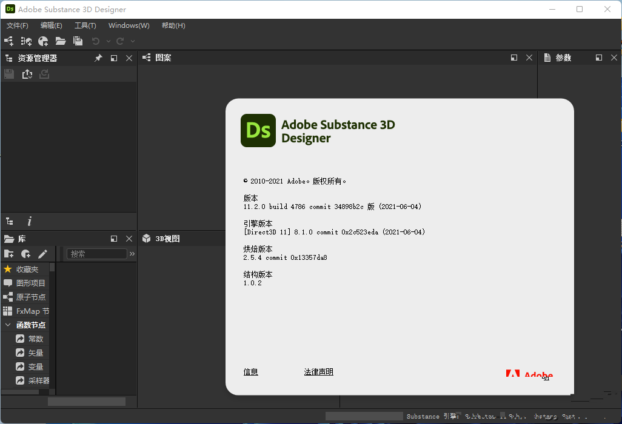Click the library pencil edit icon
The height and width of the screenshot is (424, 622).
tap(42, 254)
